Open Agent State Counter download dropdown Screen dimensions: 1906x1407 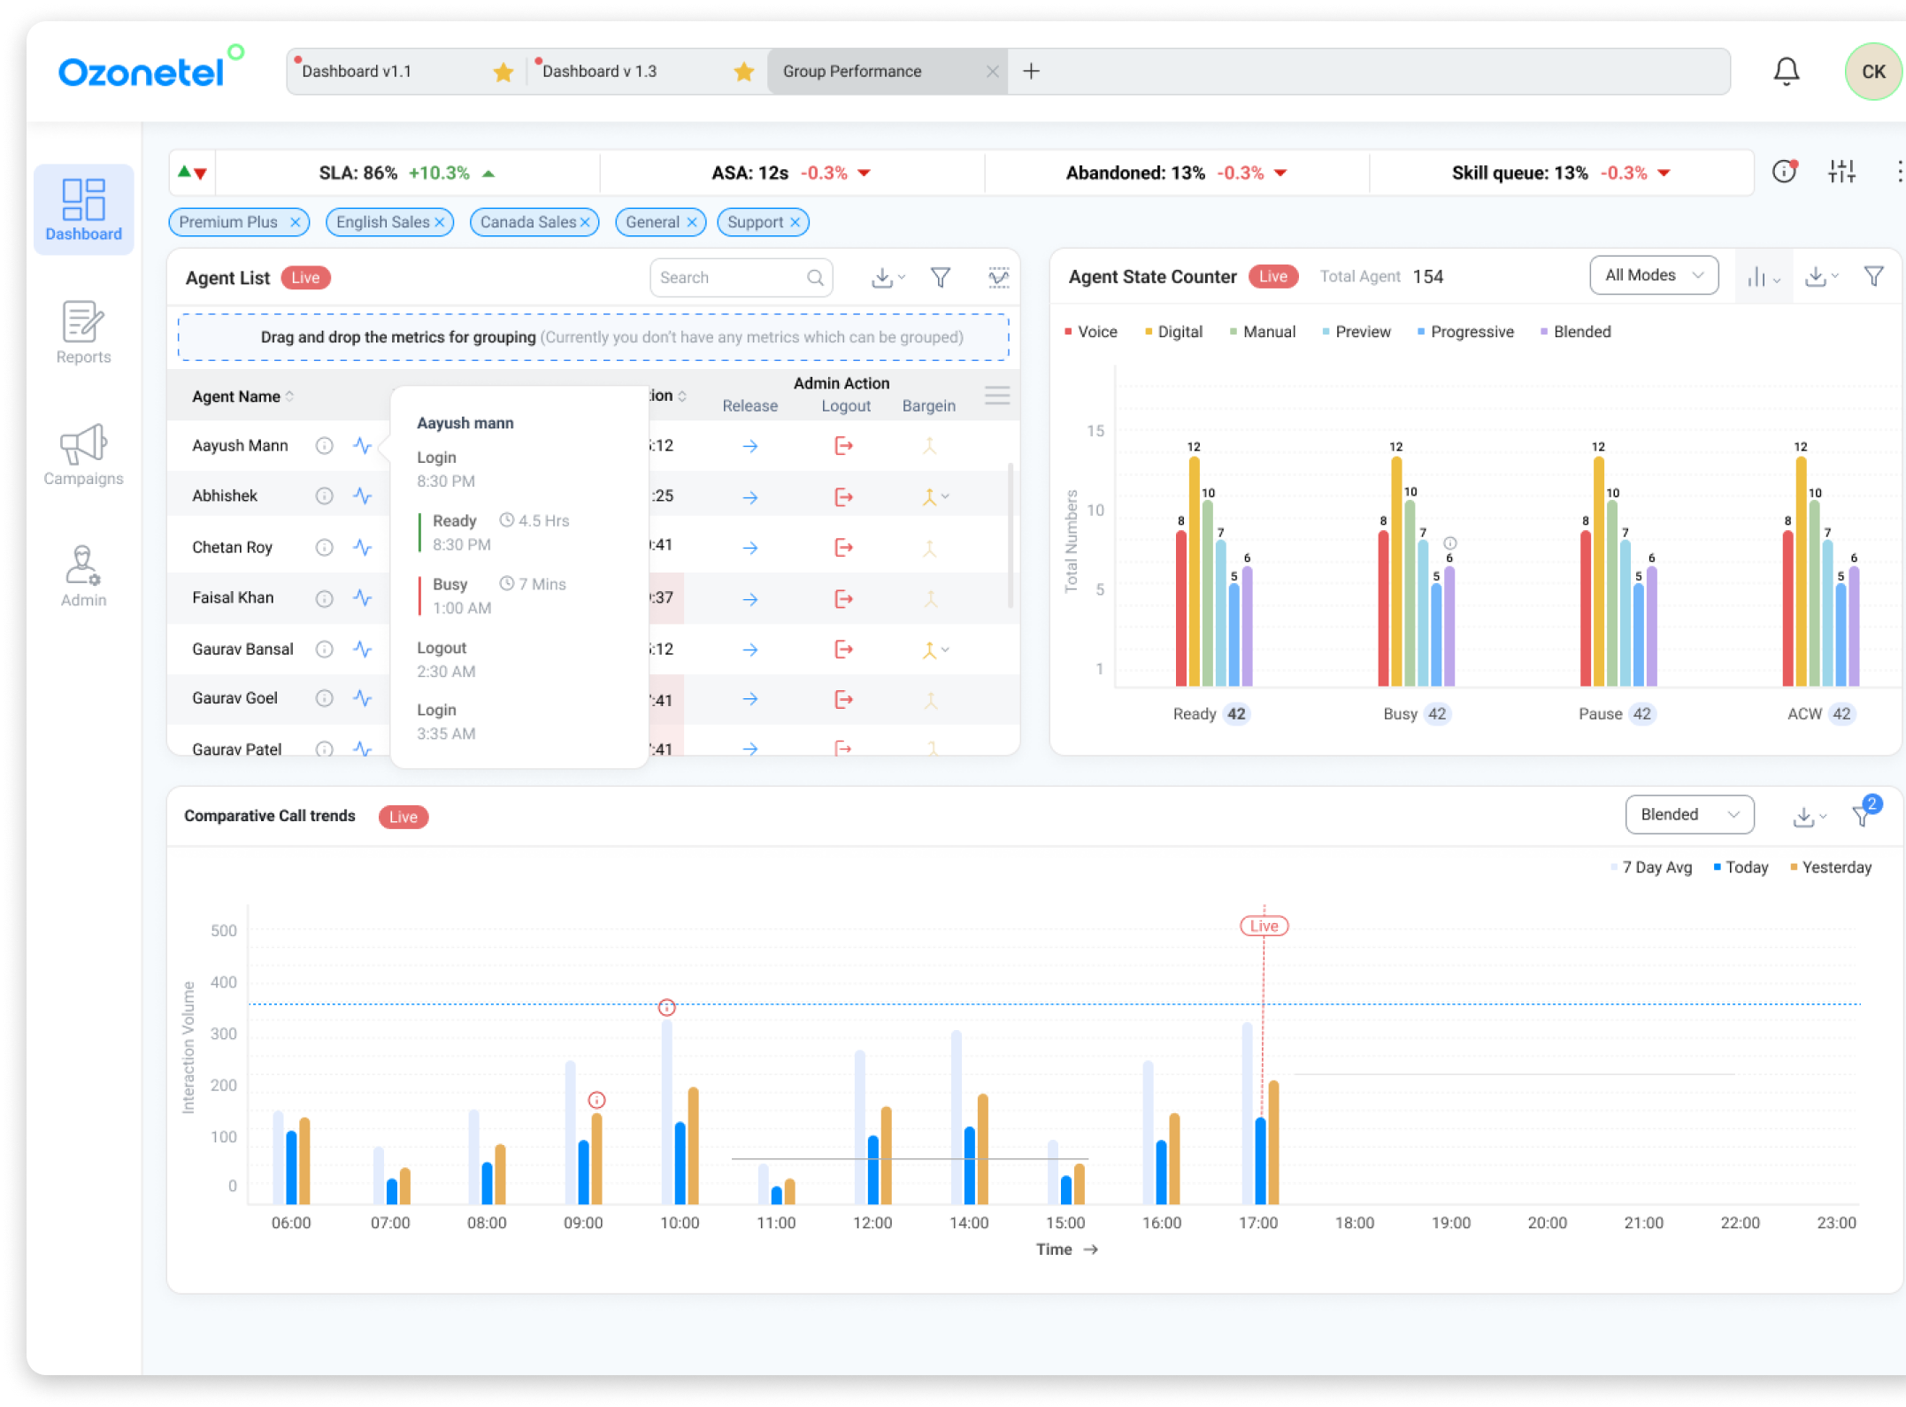[x=1821, y=278]
